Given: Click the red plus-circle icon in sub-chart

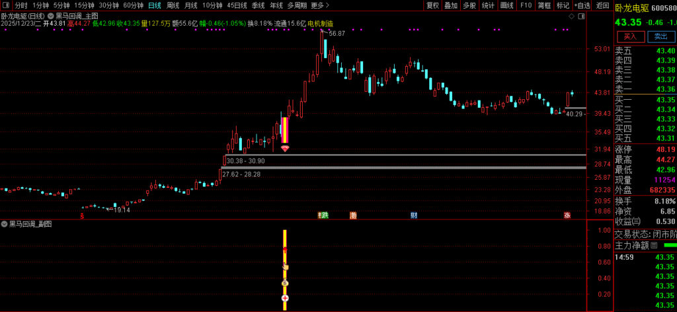Looking at the screenshot, I should pos(285,299).
